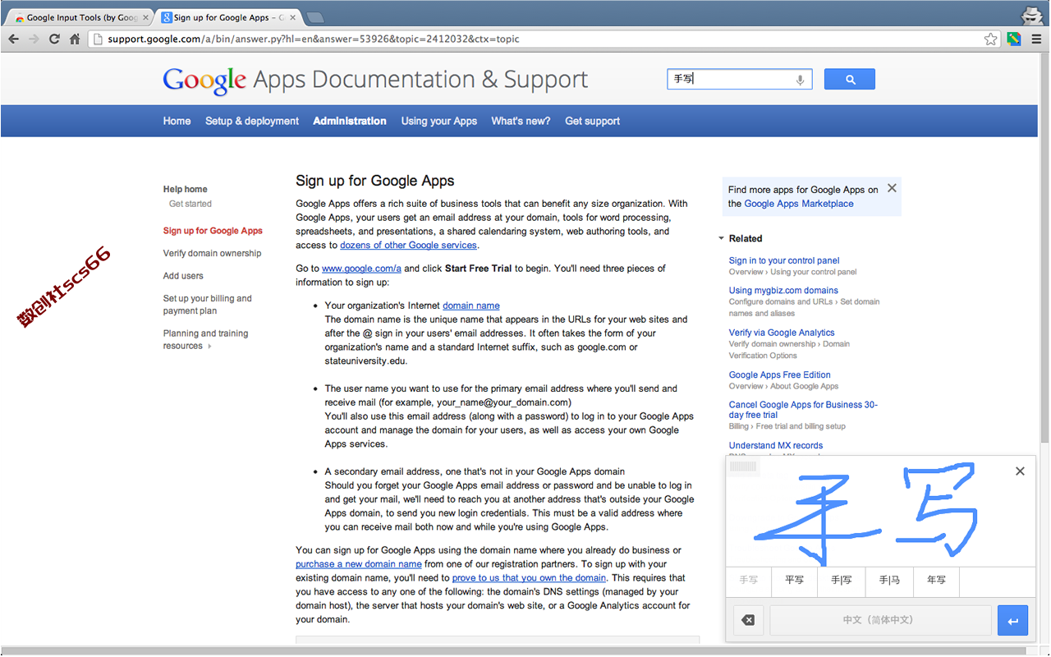
Task: Open Sign up for Google Apps sidebar link
Action: coord(213,231)
